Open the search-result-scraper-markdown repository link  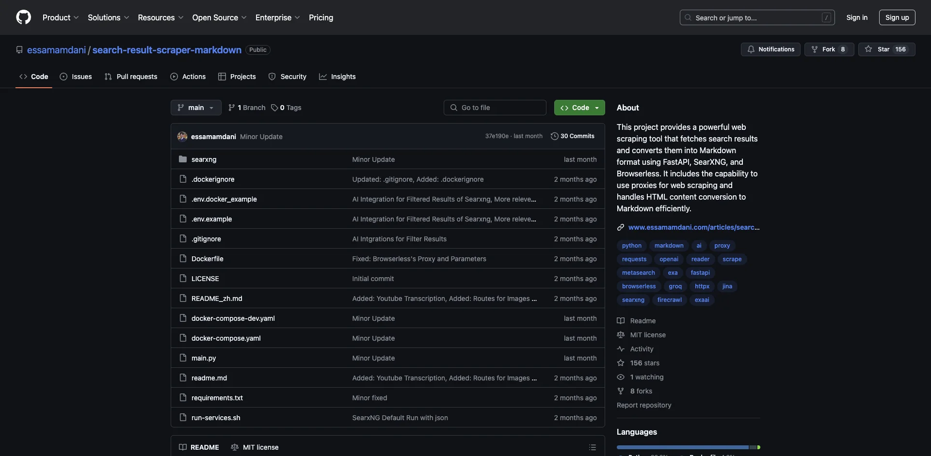(x=167, y=50)
